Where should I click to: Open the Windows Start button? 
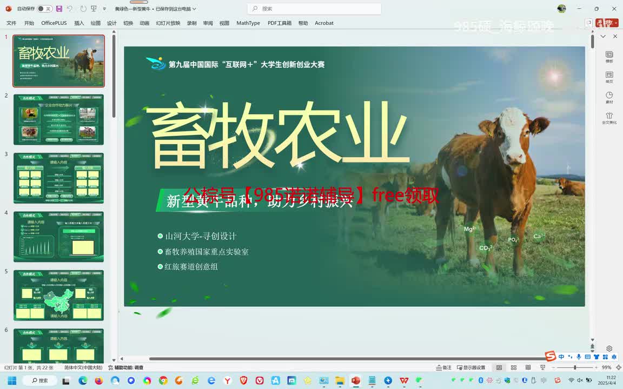(x=12, y=381)
